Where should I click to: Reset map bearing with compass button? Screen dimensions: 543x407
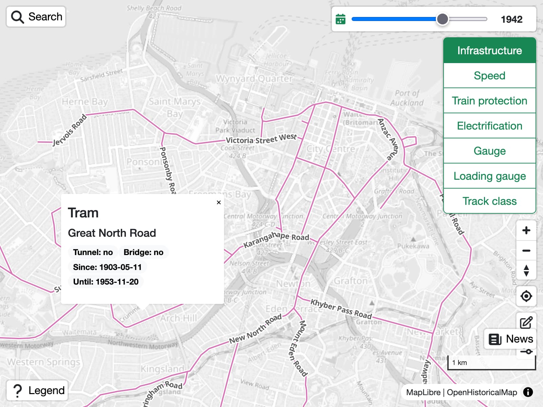tap(526, 271)
